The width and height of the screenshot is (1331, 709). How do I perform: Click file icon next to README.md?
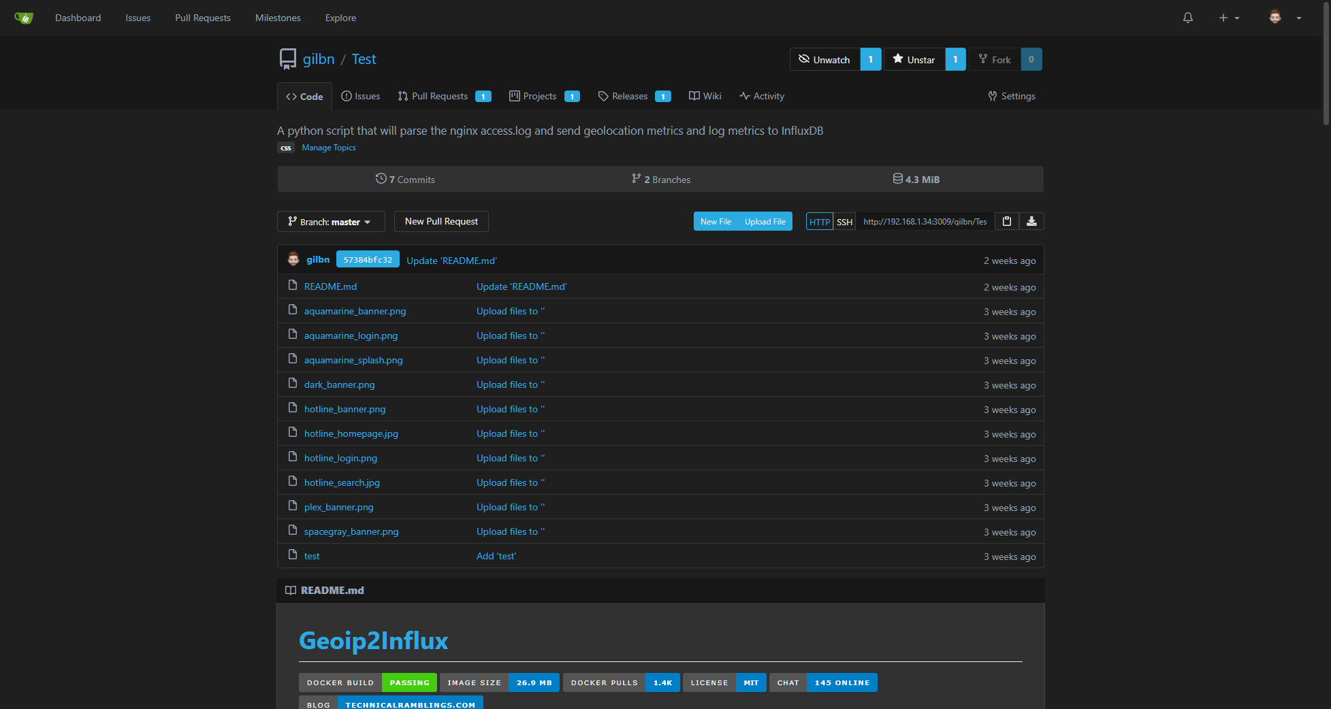click(x=293, y=286)
